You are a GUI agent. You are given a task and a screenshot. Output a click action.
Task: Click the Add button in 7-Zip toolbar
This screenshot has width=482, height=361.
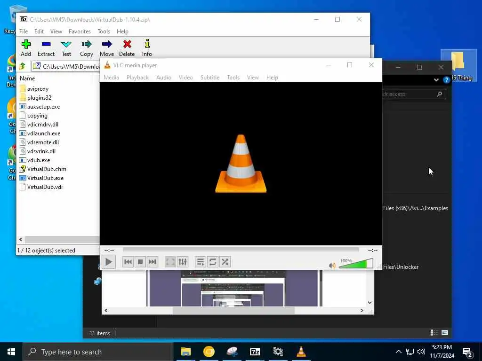pos(26,48)
